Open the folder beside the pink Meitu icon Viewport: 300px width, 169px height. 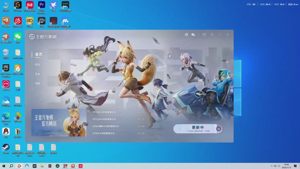point(18,86)
